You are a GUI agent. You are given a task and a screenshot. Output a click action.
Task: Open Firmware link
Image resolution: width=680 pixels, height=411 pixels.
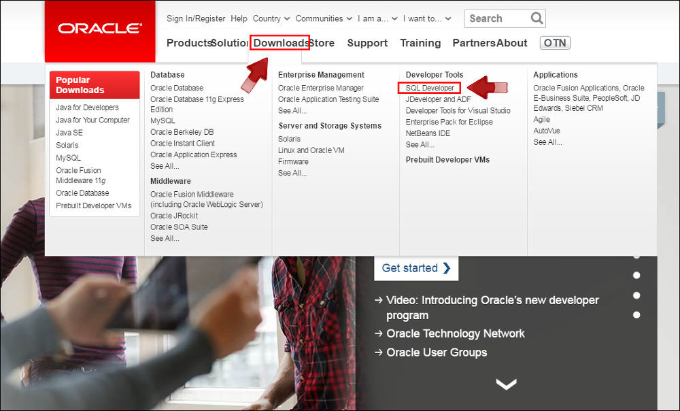pyautogui.click(x=293, y=161)
